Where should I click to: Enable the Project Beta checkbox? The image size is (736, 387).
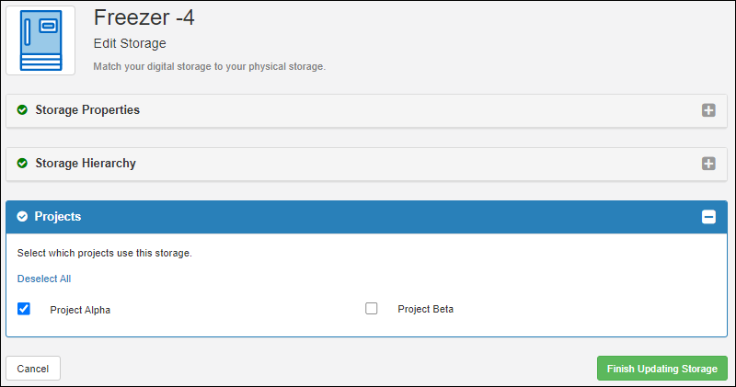(372, 308)
